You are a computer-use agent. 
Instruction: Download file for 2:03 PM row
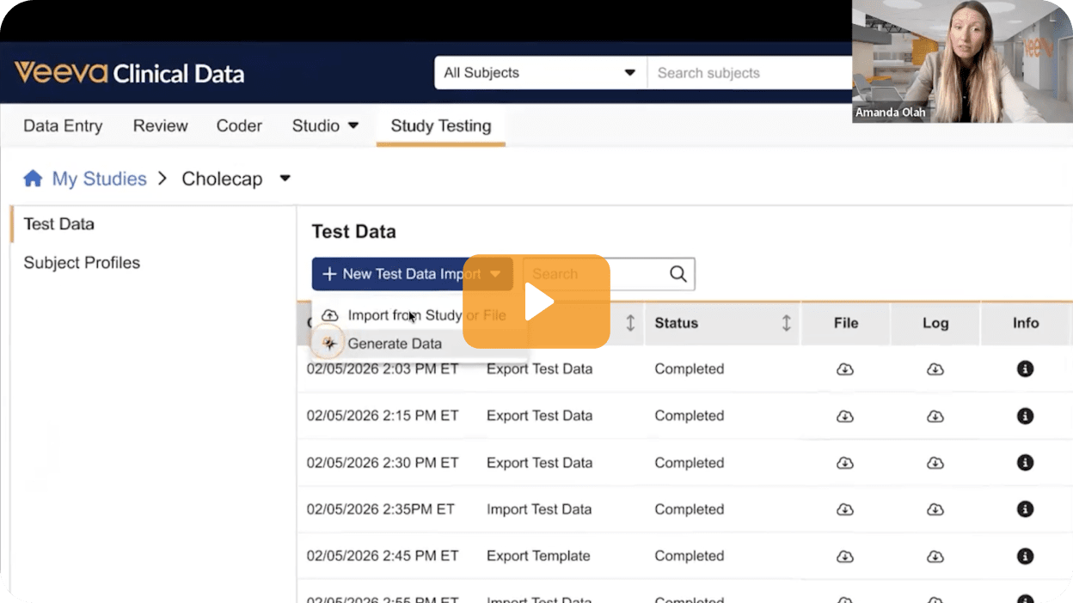pyautogui.click(x=845, y=369)
